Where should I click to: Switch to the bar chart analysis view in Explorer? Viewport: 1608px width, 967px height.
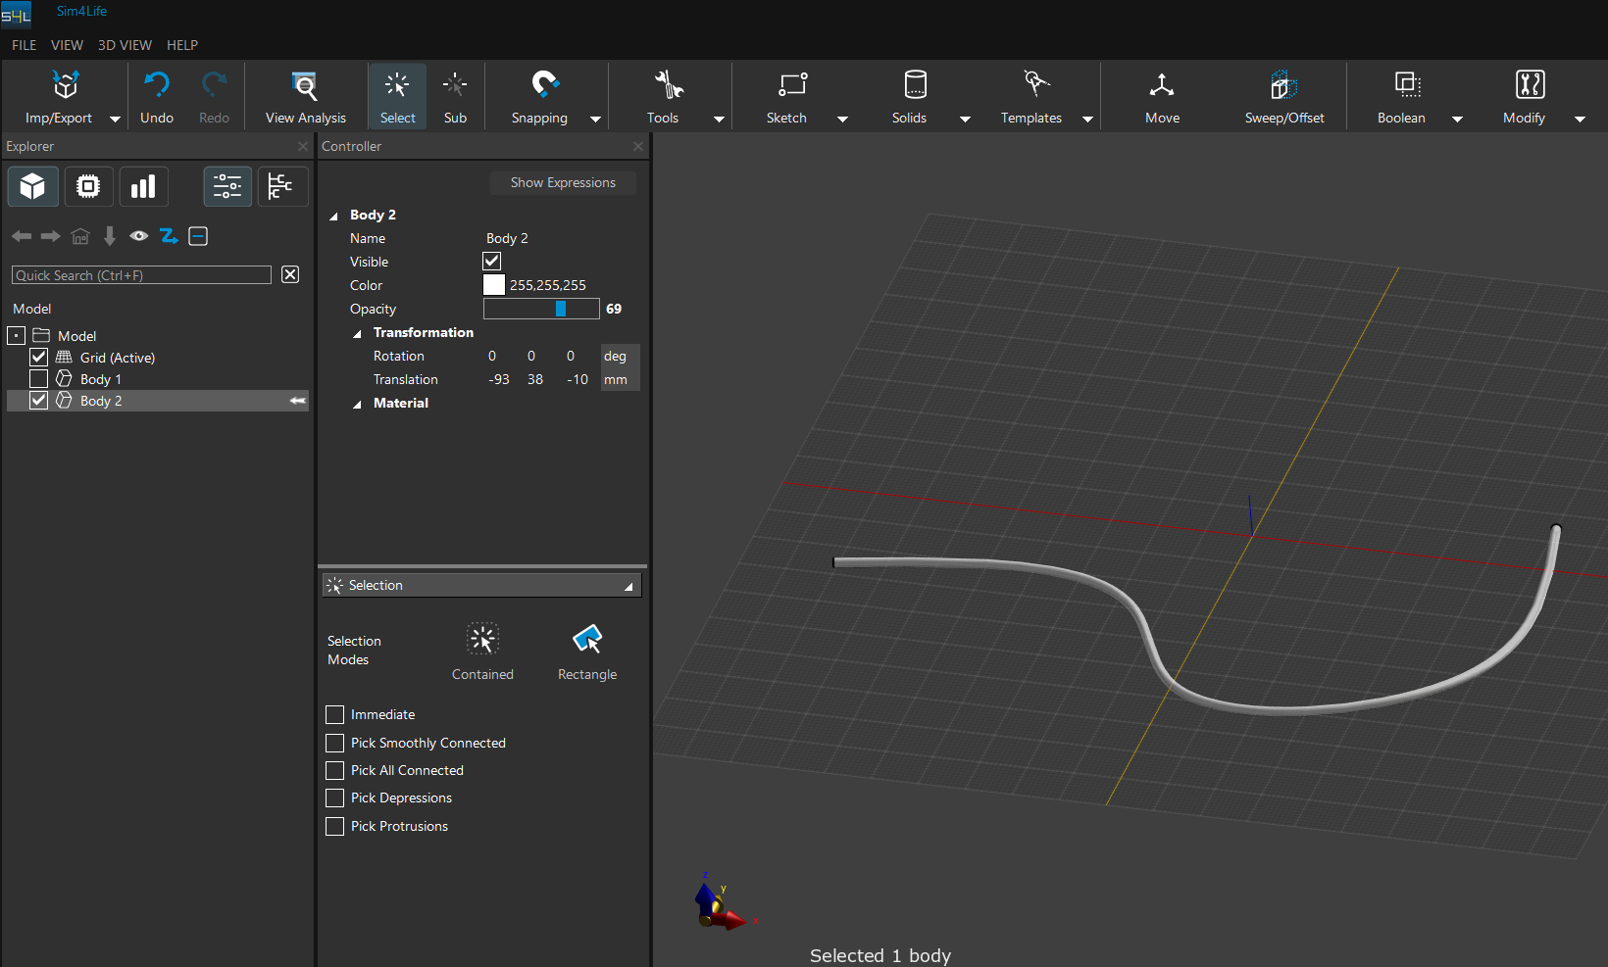pyautogui.click(x=143, y=186)
